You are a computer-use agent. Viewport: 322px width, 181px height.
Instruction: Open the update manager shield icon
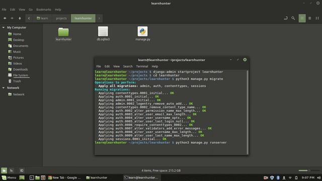point(272,177)
